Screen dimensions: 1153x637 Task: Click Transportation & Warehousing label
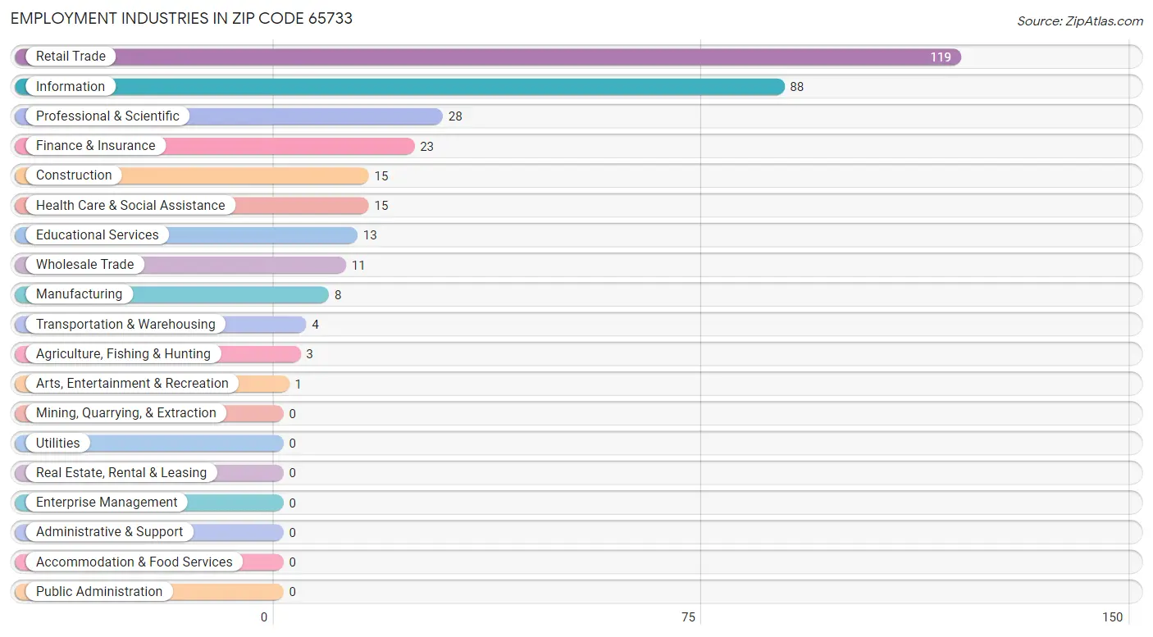125,324
